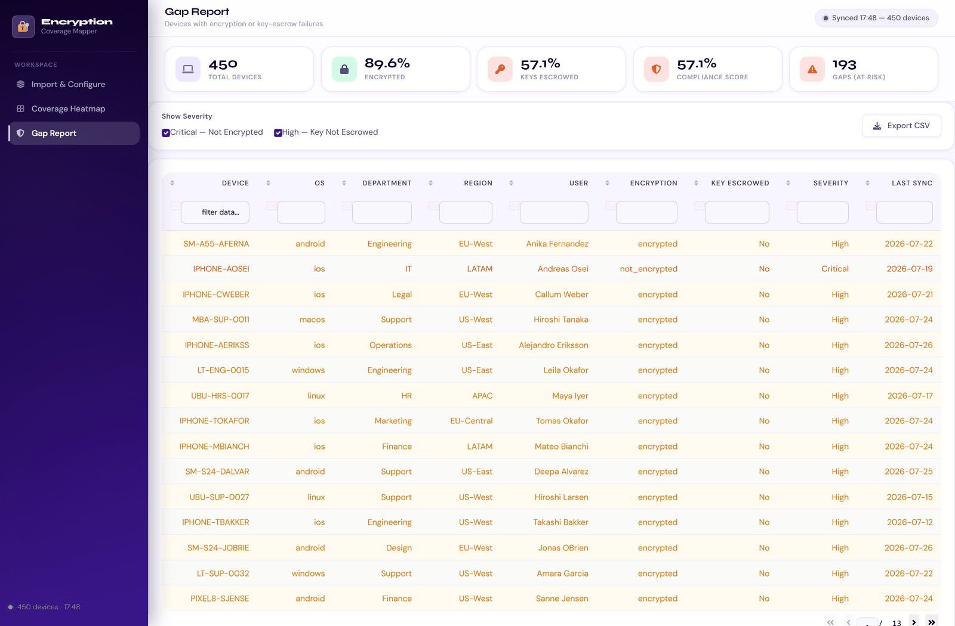
Task: Sort by Severity using its sort arrows
Action: point(788,183)
